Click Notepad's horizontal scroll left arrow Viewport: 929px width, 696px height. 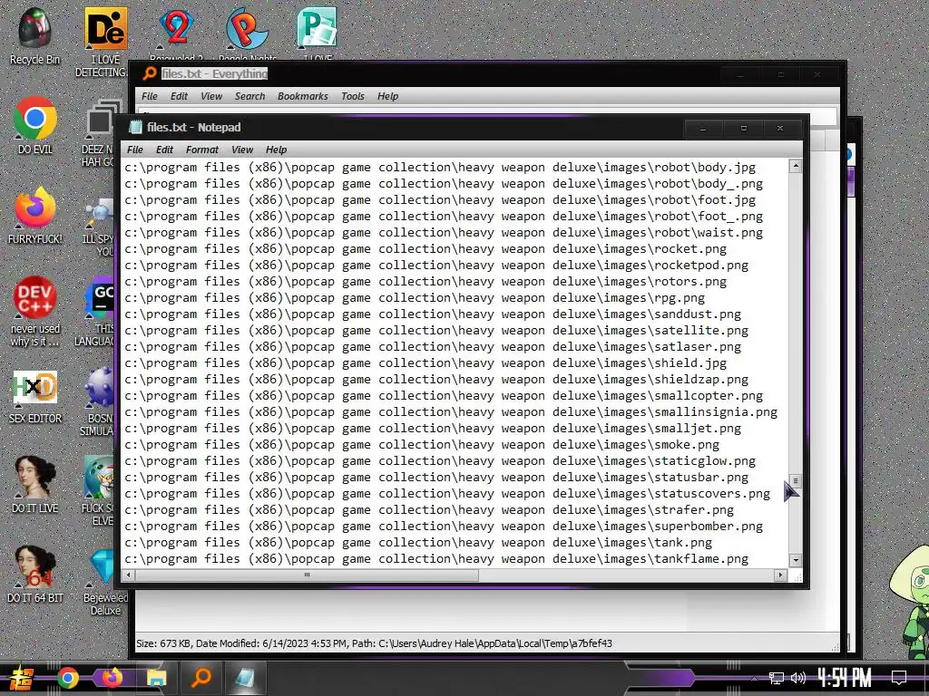coord(129,575)
